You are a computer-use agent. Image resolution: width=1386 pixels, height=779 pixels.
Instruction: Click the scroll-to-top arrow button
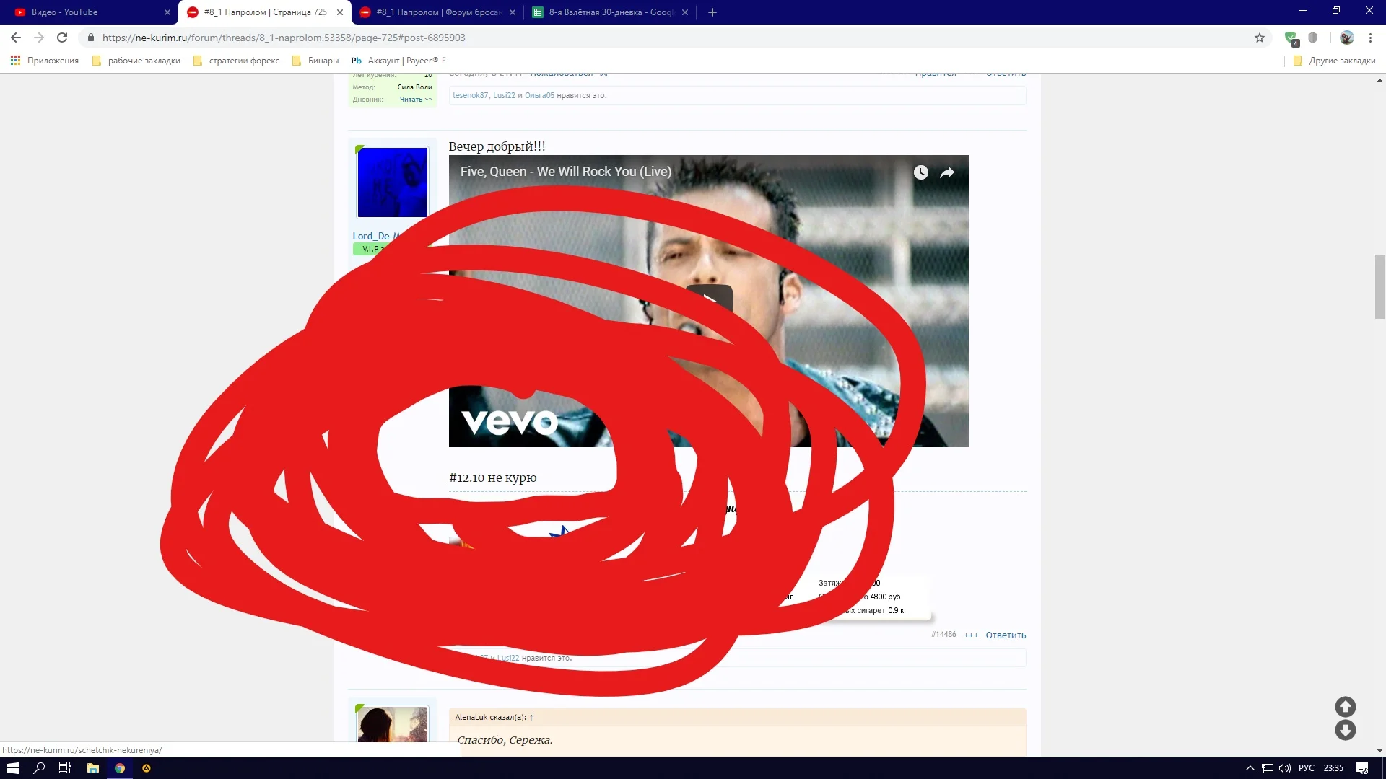tap(1345, 707)
